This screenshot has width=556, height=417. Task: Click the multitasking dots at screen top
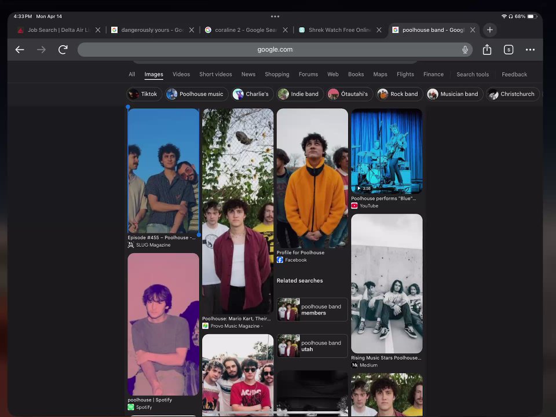(x=275, y=16)
